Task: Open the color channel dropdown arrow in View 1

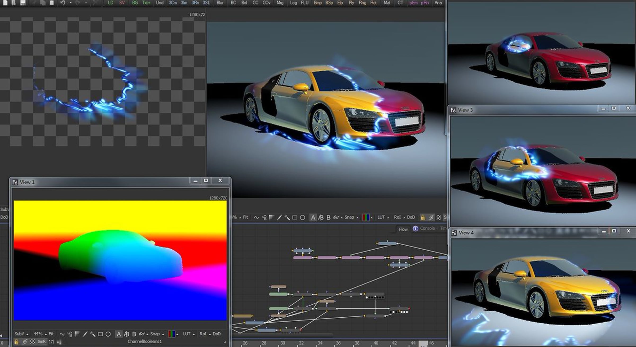Action: tap(177, 334)
